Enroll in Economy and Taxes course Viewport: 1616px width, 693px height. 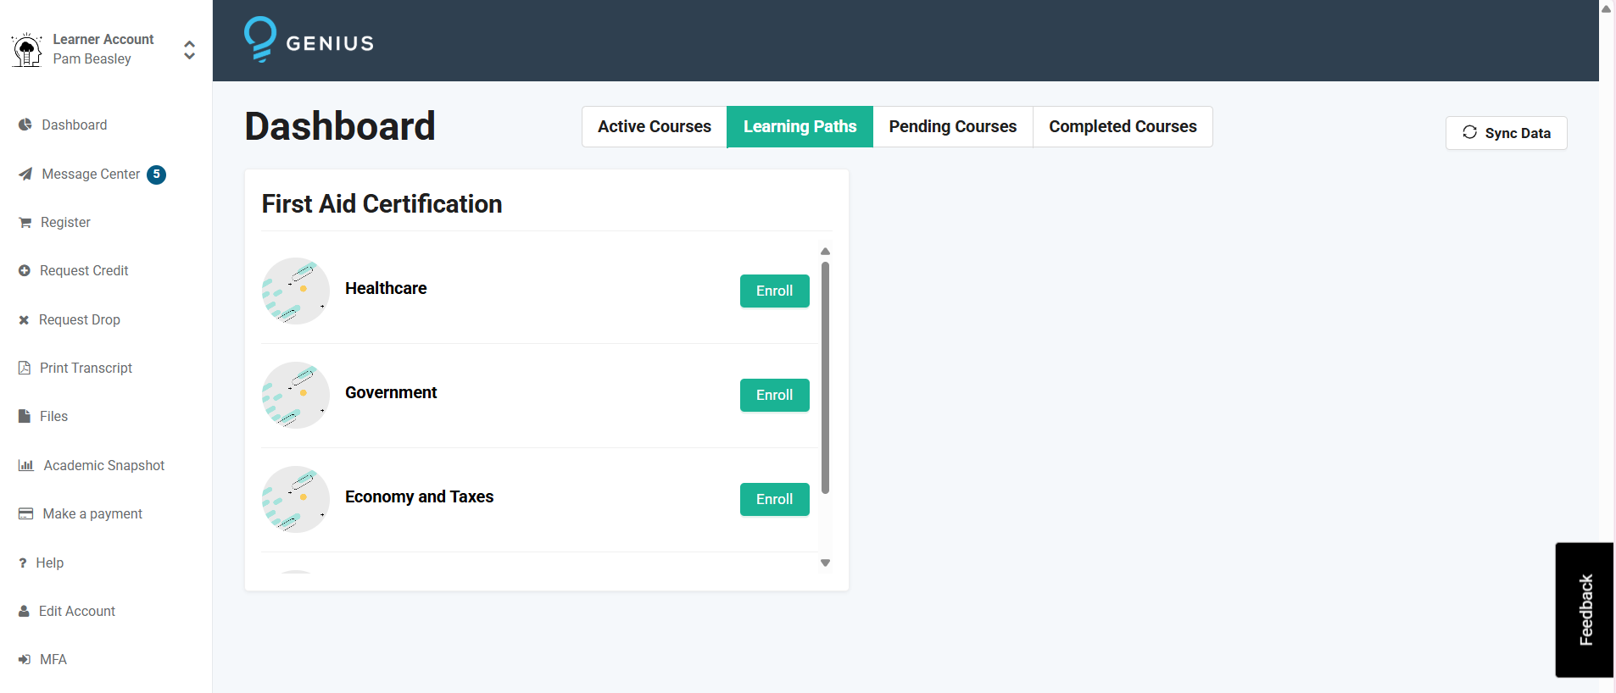[774, 499]
